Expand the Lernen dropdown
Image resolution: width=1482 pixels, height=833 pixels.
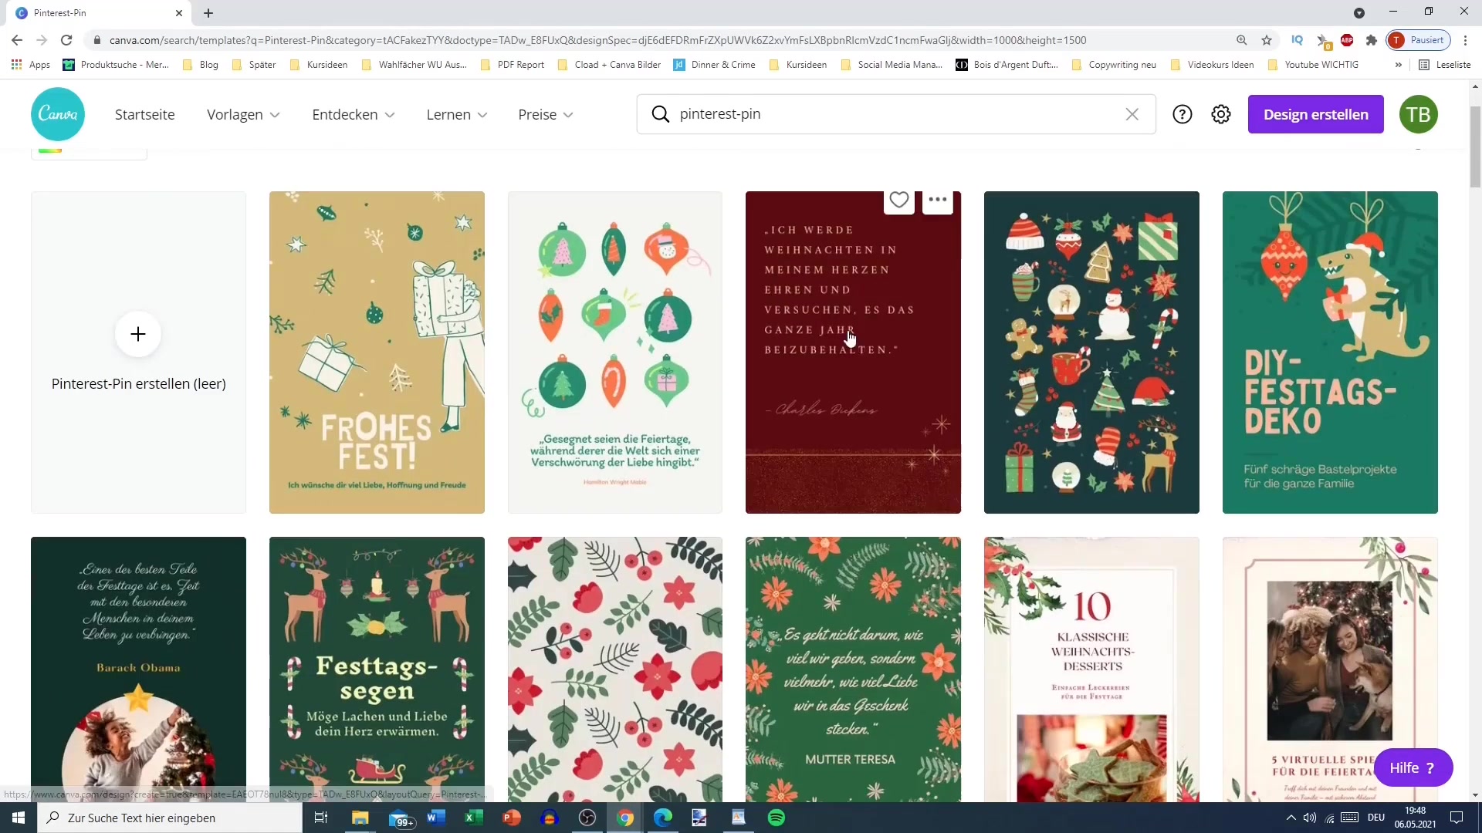[x=456, y=114]
